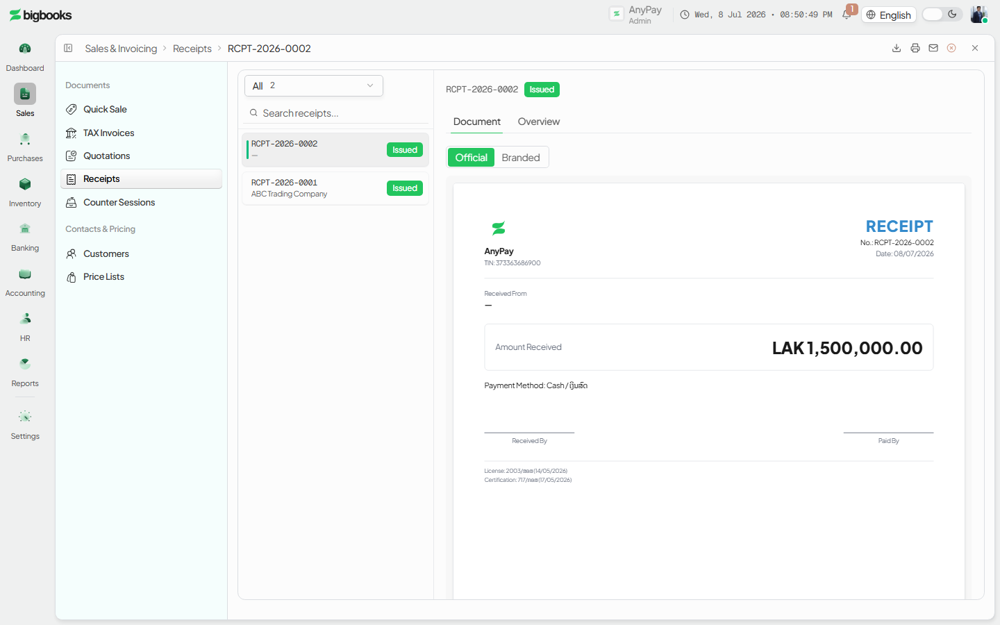
Task: Click Date: 08/07/2026 on receipt
Action: pyautogui.click(x=905, y=253)
